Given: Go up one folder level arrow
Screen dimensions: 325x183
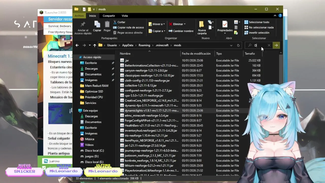Looking at the screenshot, I should 95,45.
